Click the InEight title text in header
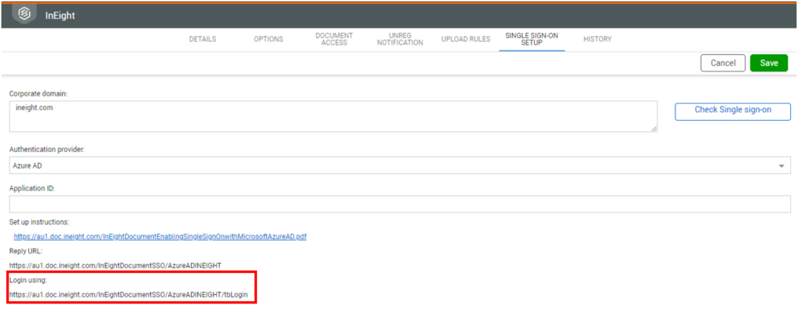Screen dimensions: 798x309 point(60,15)
